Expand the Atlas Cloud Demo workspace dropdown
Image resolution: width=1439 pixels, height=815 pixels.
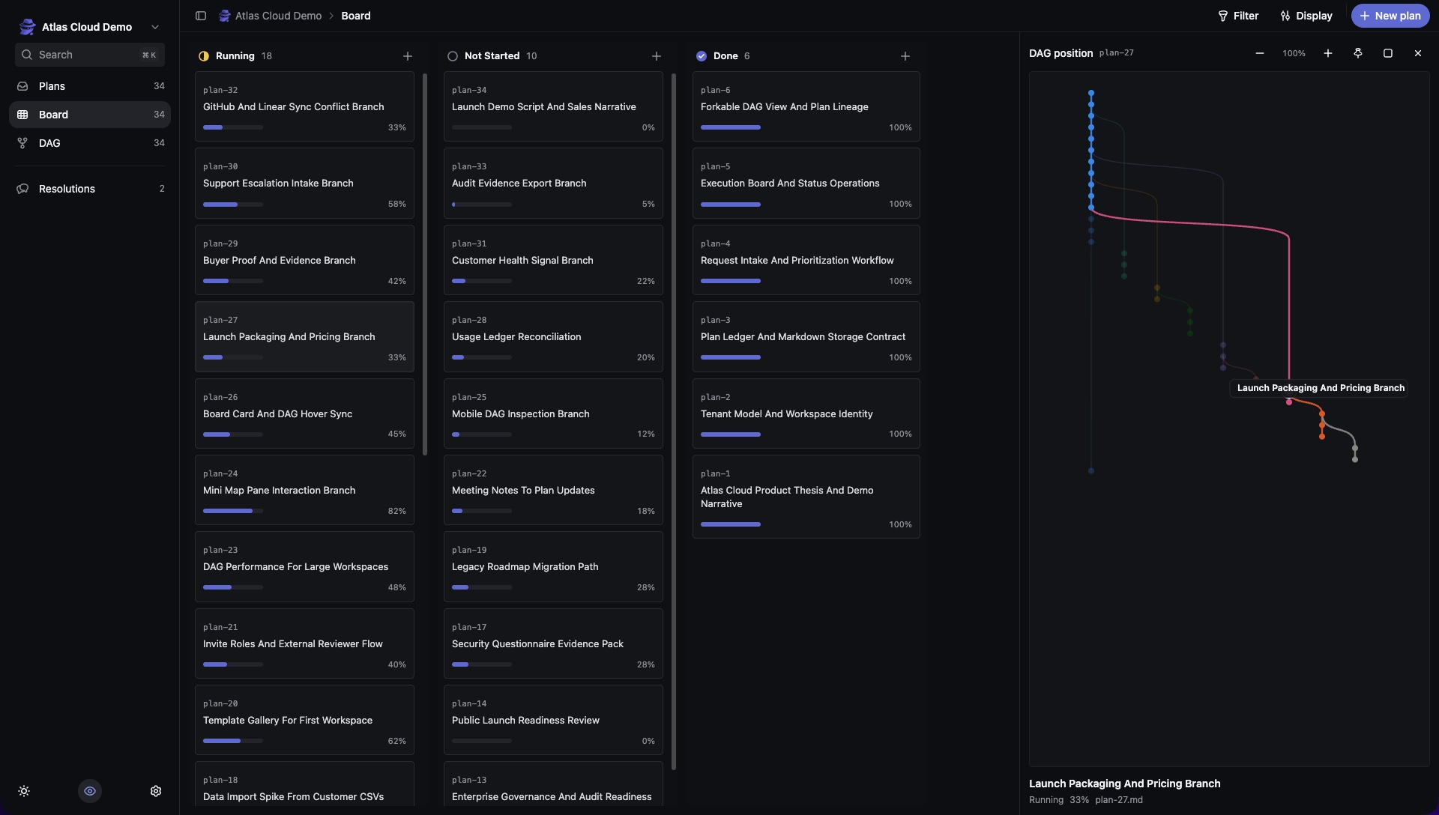[155, 27]
